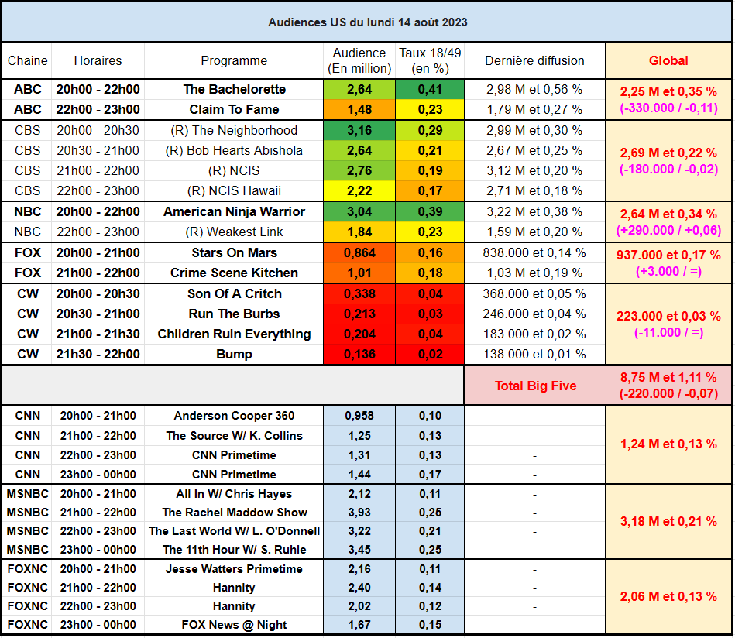Click 'The Bachelorette' programme cell
735x638 pixels.
click(x=234, y=89)
